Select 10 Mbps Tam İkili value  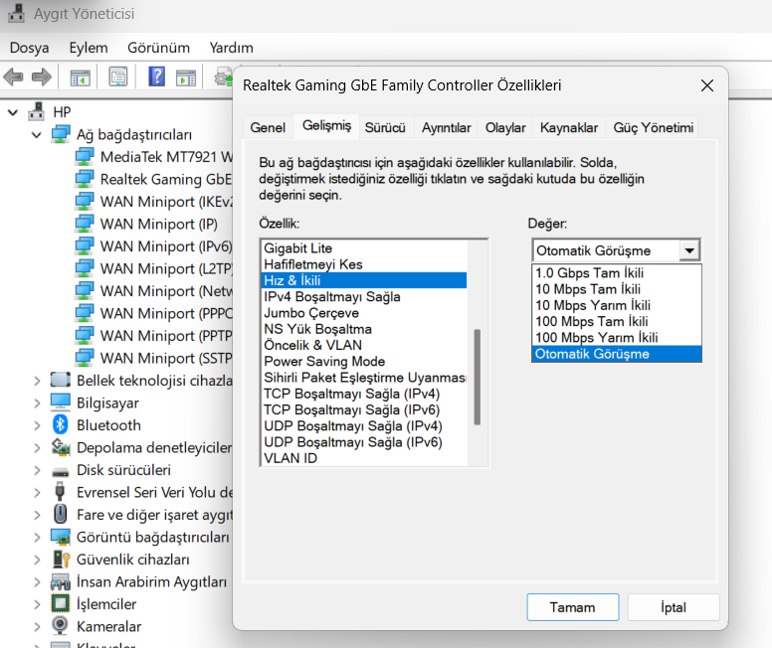tap(617, 289)
